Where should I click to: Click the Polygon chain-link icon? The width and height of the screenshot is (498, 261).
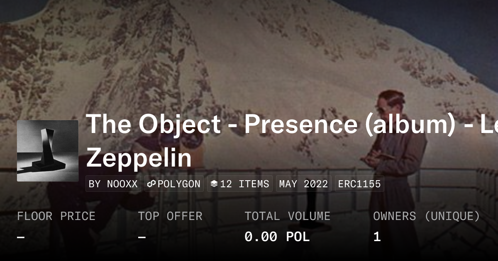click(x=152, y=184)
